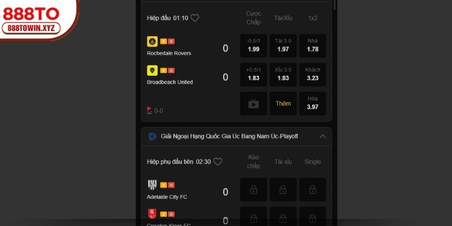Click locked Single odds cell for Adelaide City
The height and width of the screenshot is (226, 452).
tap(312, 189)
